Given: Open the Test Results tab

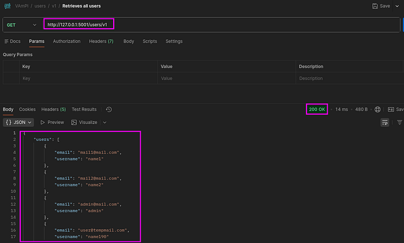Looking at the screenshot, I should point(84,109).
